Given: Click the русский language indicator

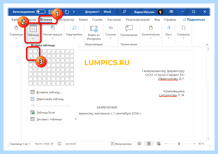Looking at the screenshot, I should click(70, 144).
